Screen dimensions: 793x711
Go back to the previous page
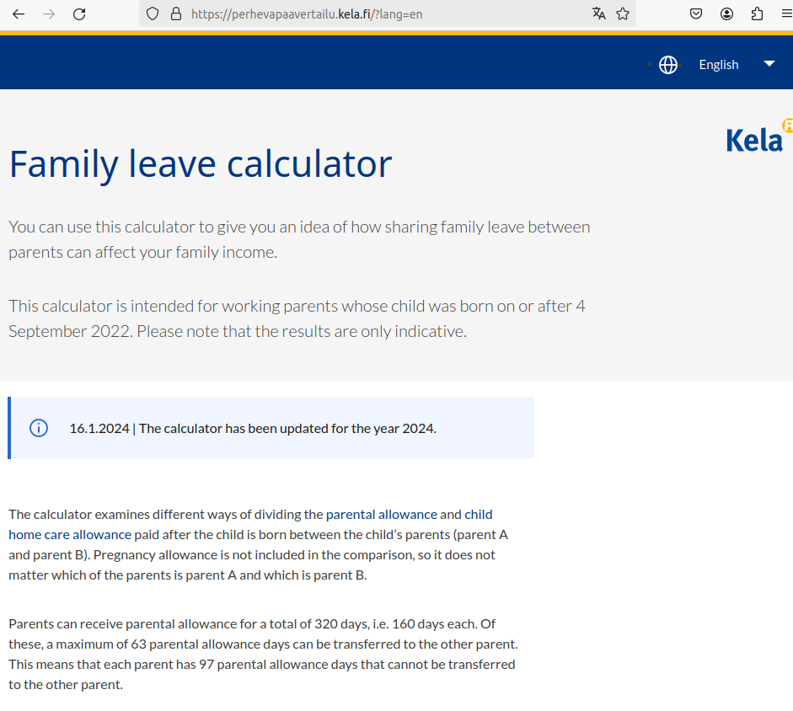[19, 13]
